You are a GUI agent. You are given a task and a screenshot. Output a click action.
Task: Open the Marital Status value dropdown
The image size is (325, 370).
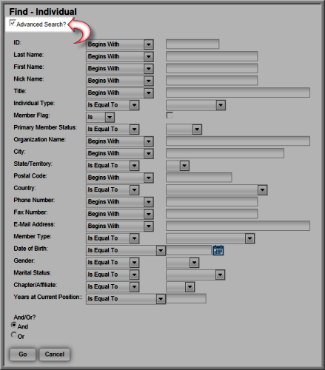pos(195,275)
